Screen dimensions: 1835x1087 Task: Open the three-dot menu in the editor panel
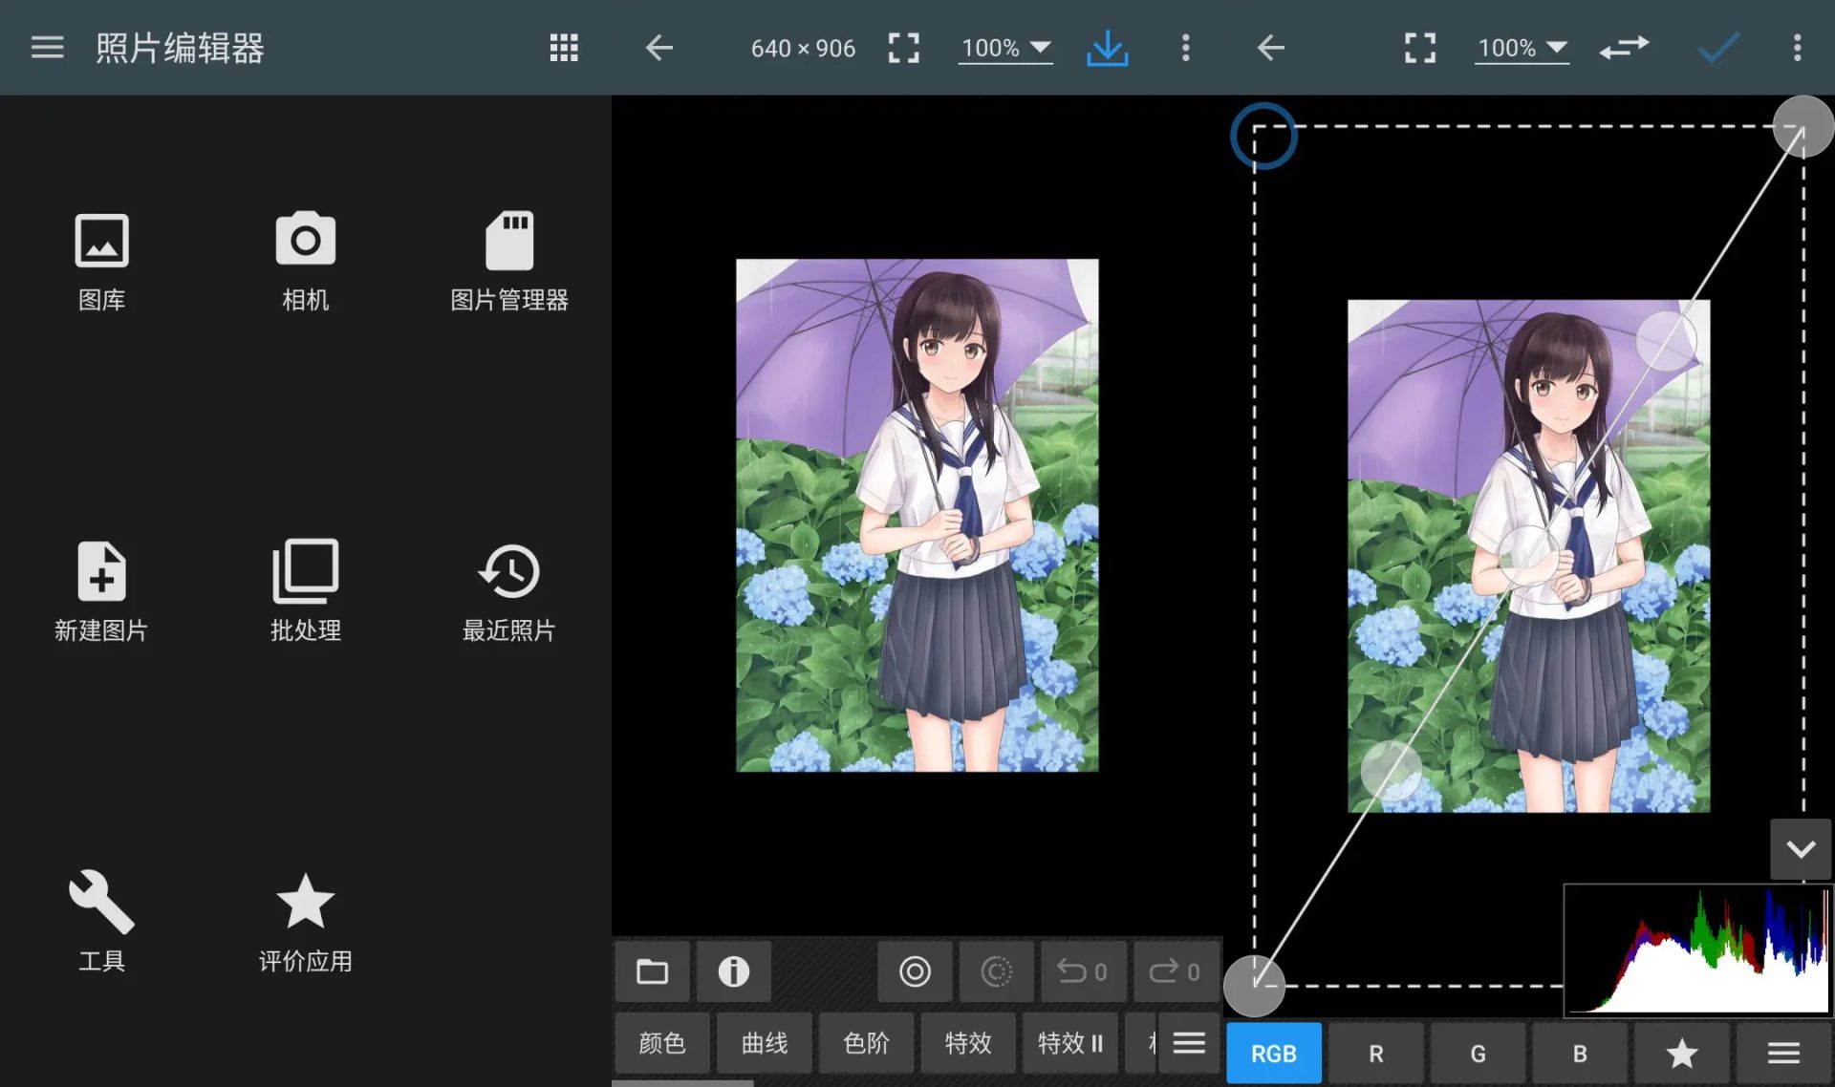(x=1185, y=47)
